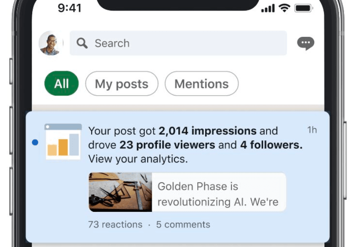Tap the Wi-Fi status icon
The width and height of the screenshot is (355, 247).
click(284, 8)
